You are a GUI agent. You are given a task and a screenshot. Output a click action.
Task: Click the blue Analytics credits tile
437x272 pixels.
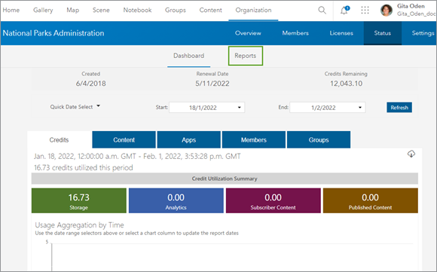coord(176,200)
